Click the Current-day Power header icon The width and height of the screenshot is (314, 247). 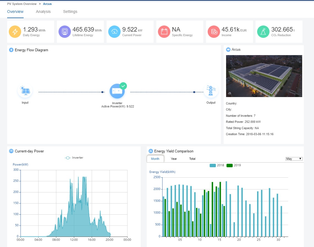point(11,151)
